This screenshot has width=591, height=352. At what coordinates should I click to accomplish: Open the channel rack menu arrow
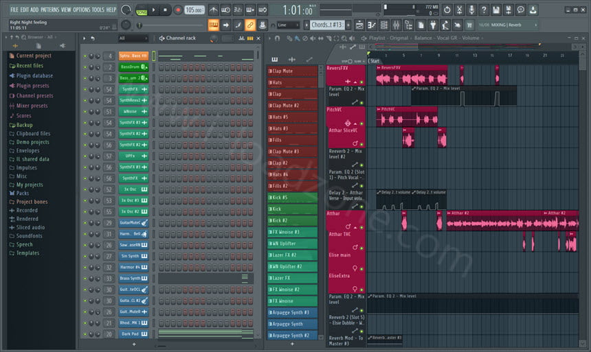pyautogui.click(x=84, y=38)
